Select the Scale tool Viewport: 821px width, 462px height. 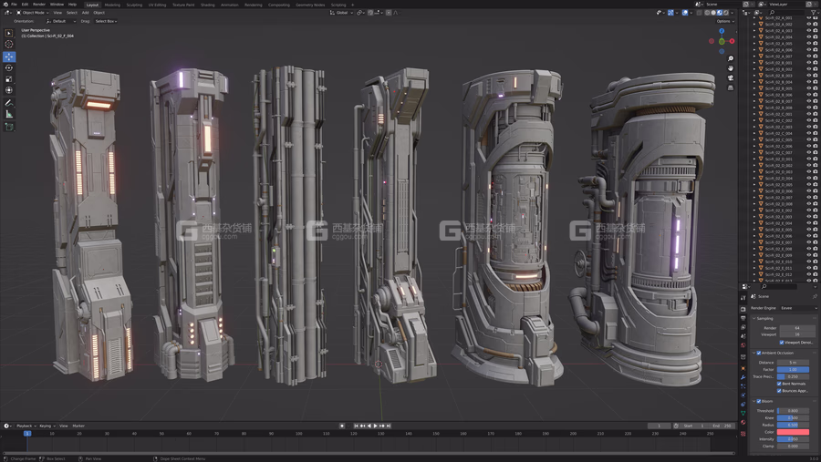click(9, 79)
